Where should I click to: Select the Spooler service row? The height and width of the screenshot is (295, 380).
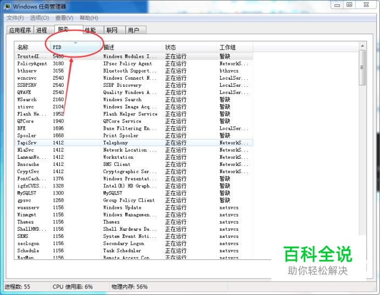[x=134, y=136]
